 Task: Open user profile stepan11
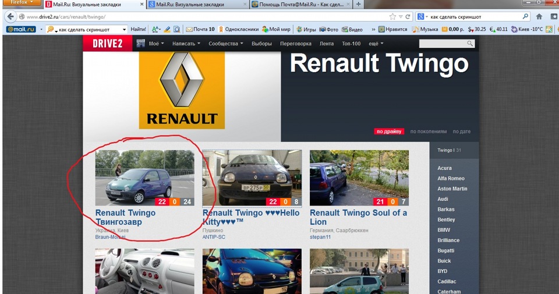click(320, 237)
